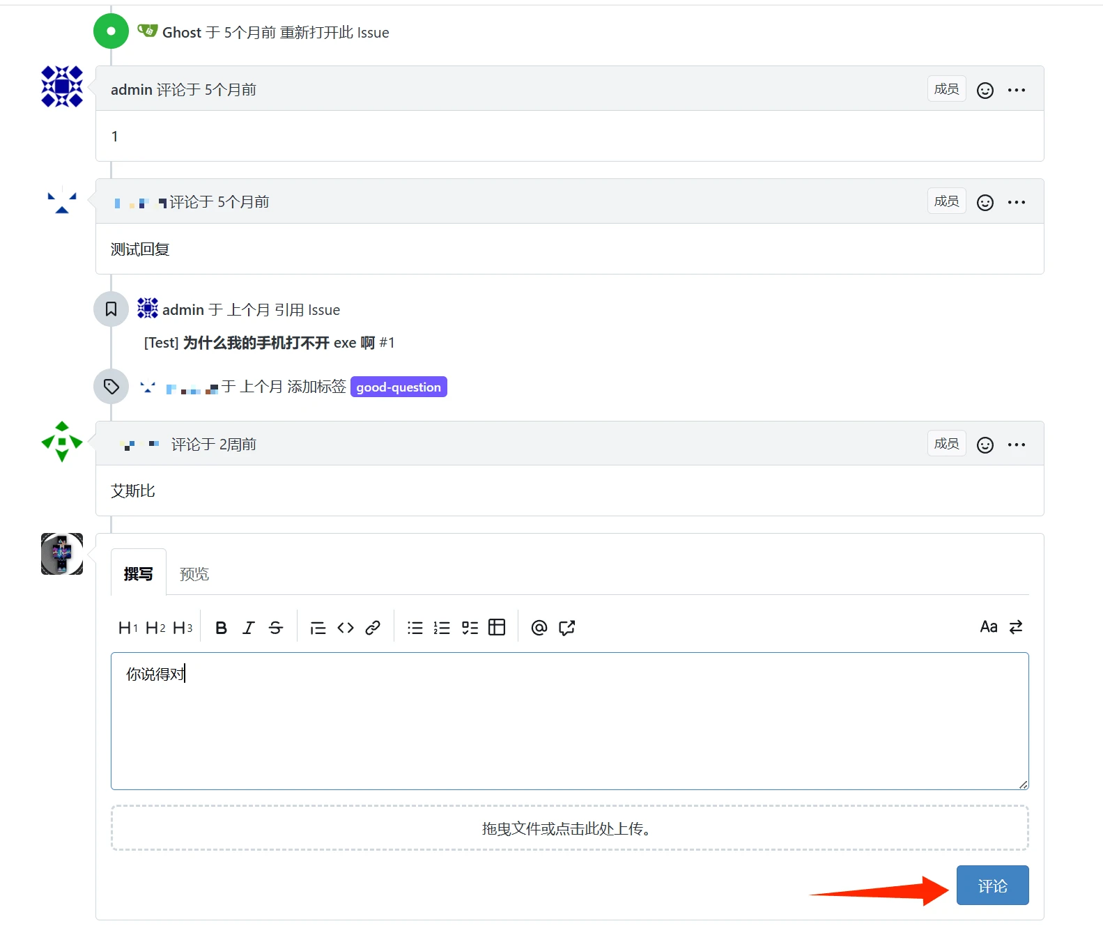The width and height of the screenshot is (1103, 935).
Task: Open more options on admin's comment
Action: coord(1017,90)
